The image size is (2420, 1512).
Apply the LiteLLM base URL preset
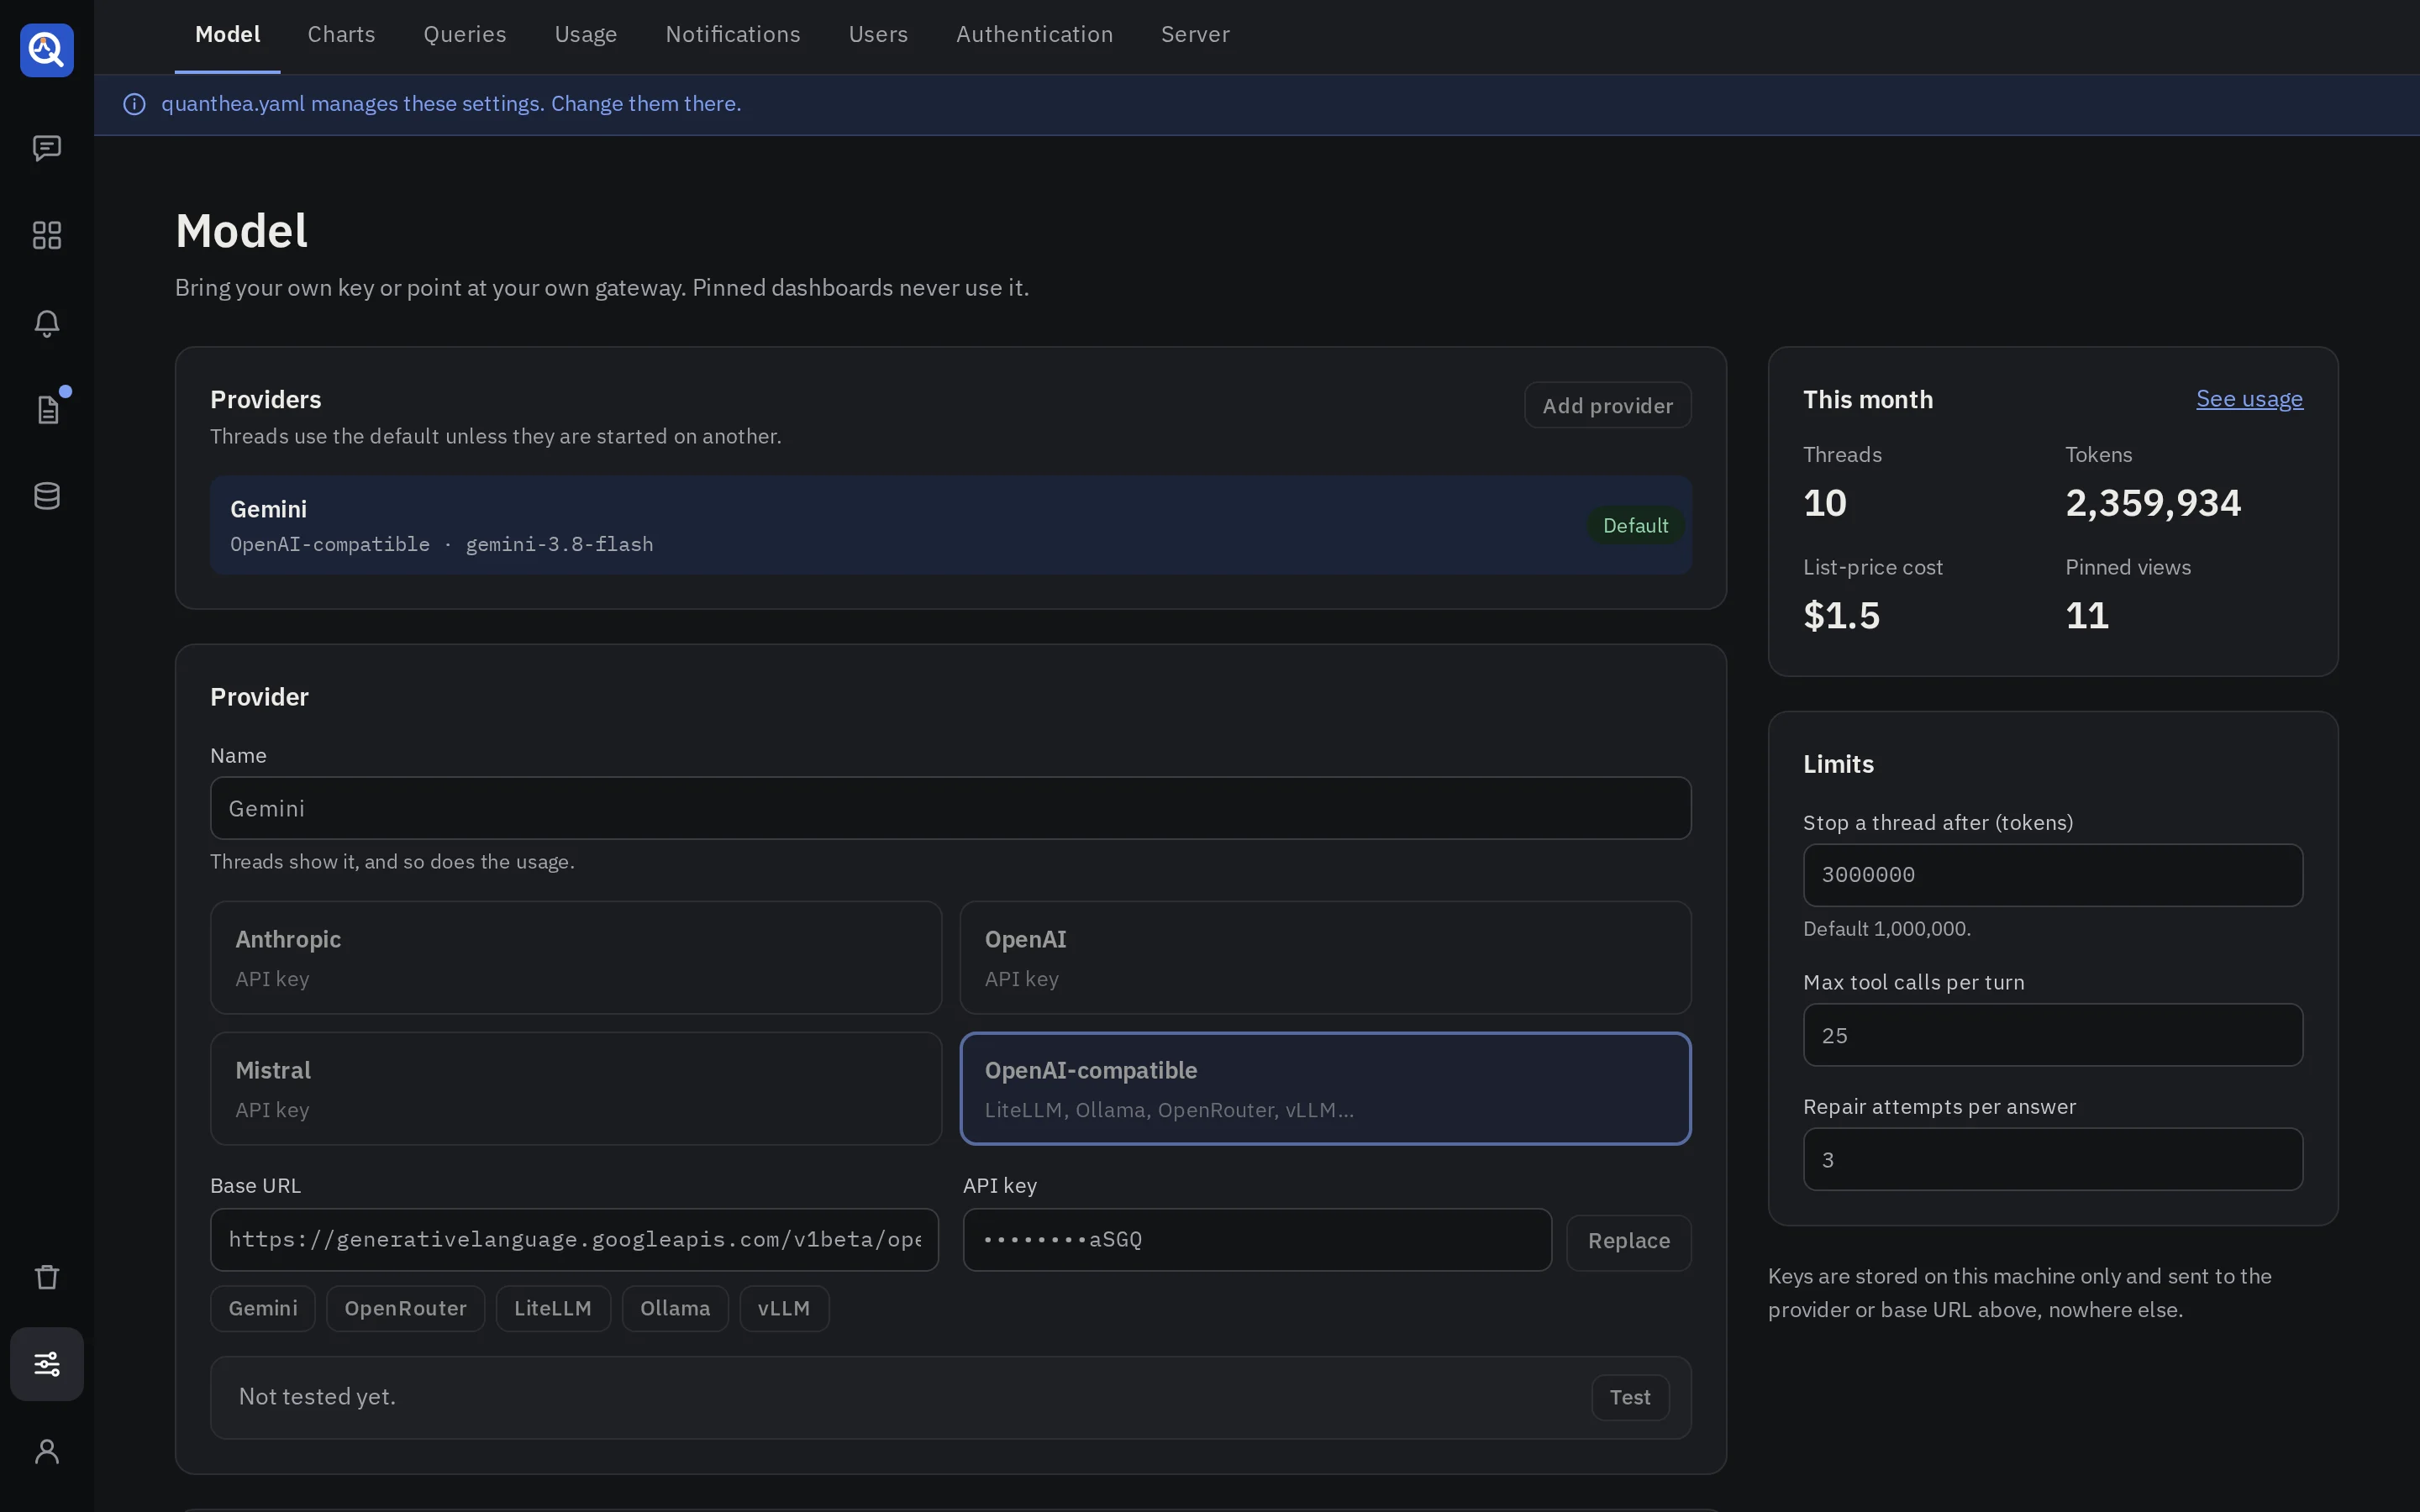pos(553,1308)
